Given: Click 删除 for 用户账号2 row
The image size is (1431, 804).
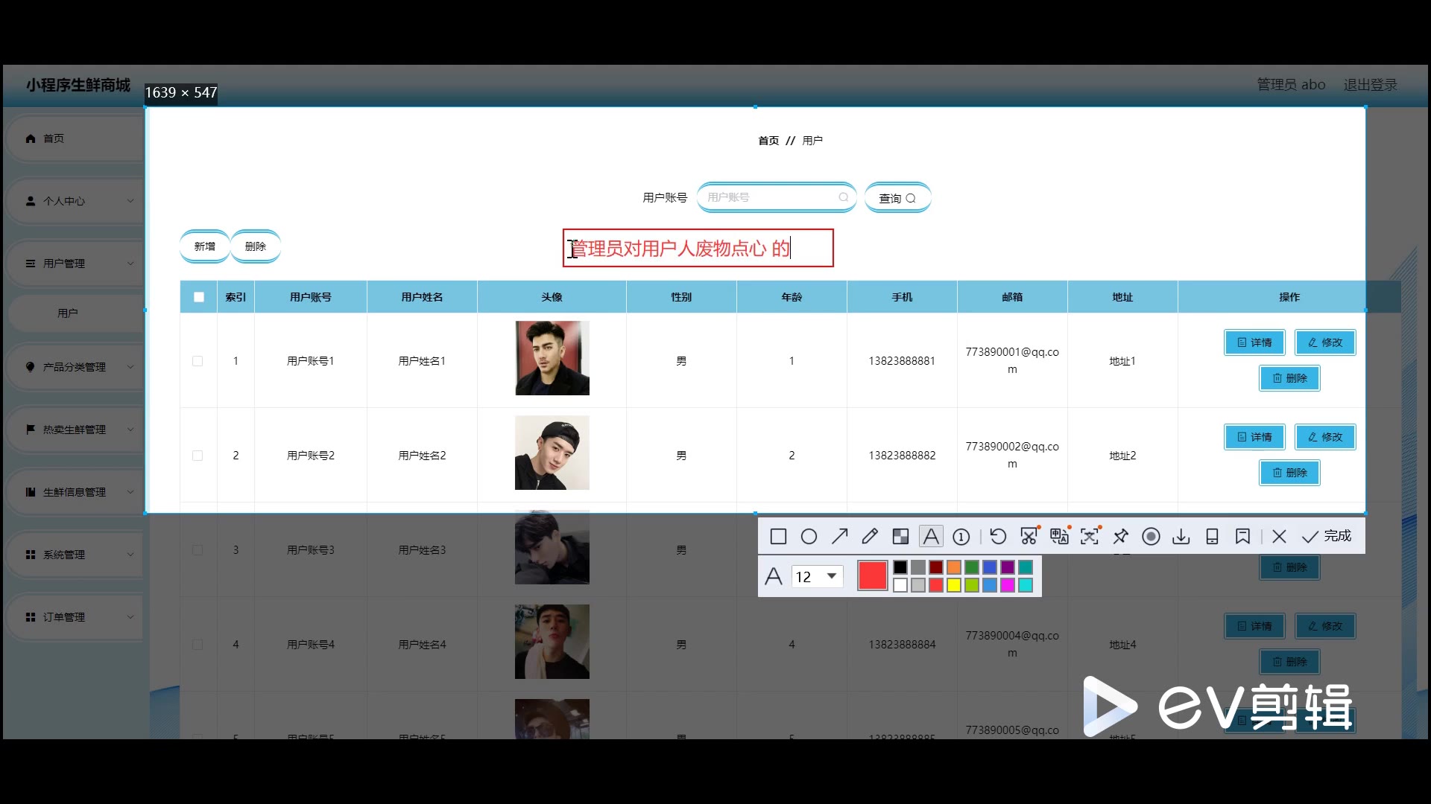Looking at the screenshot, I should (1289, 473).
